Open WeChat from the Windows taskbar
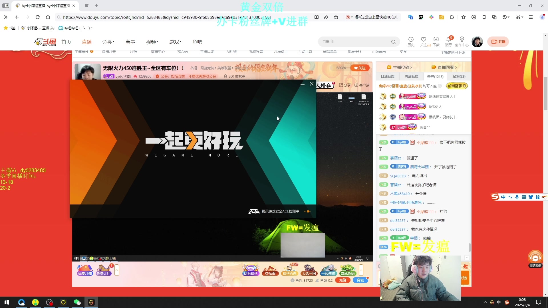548x308 pixels. [77, 302]
